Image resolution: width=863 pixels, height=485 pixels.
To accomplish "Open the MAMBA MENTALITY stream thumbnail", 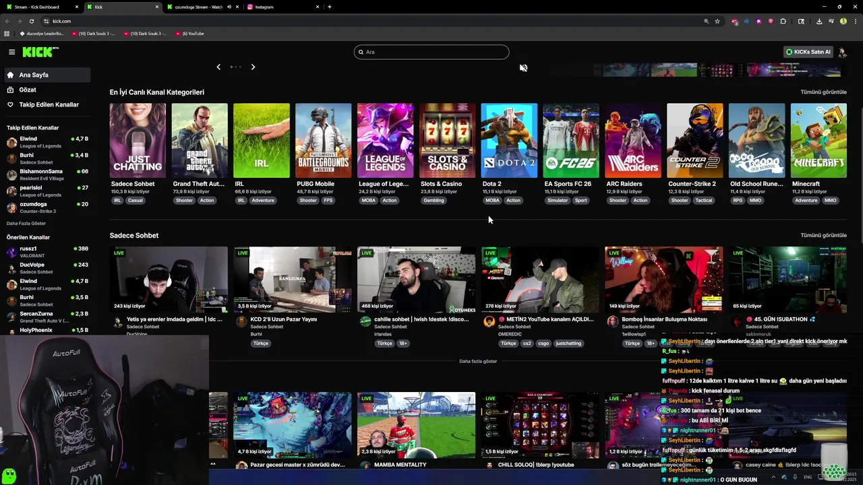I will point(417,425).
